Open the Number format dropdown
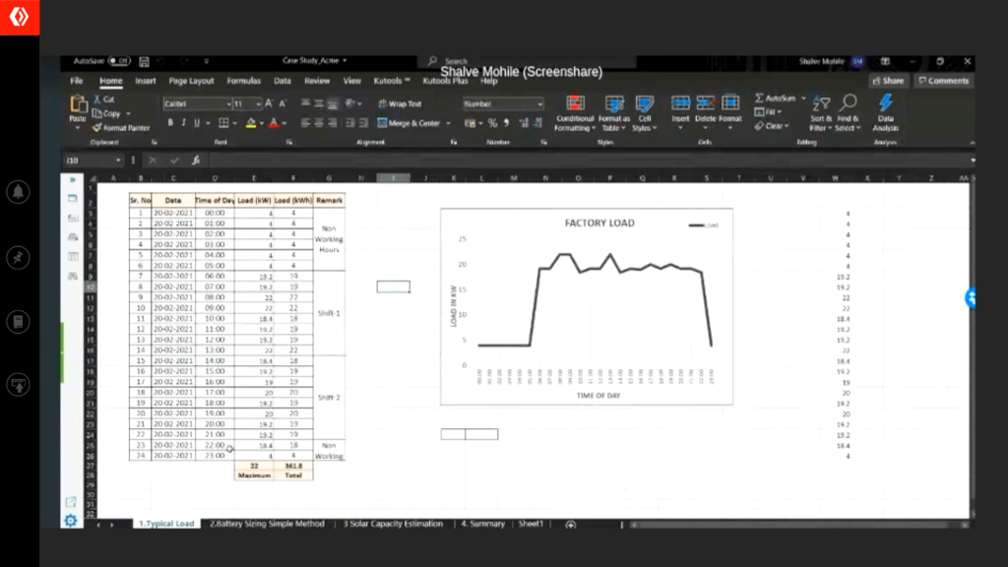 tap(540, 103)
